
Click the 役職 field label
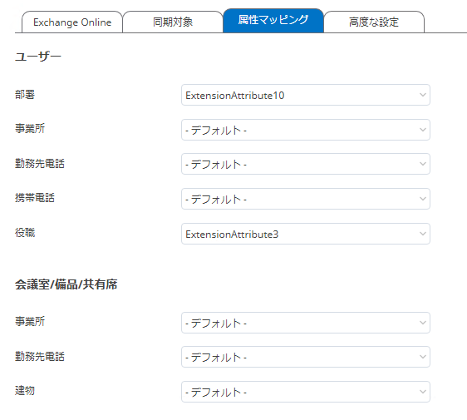pos(25,233)
